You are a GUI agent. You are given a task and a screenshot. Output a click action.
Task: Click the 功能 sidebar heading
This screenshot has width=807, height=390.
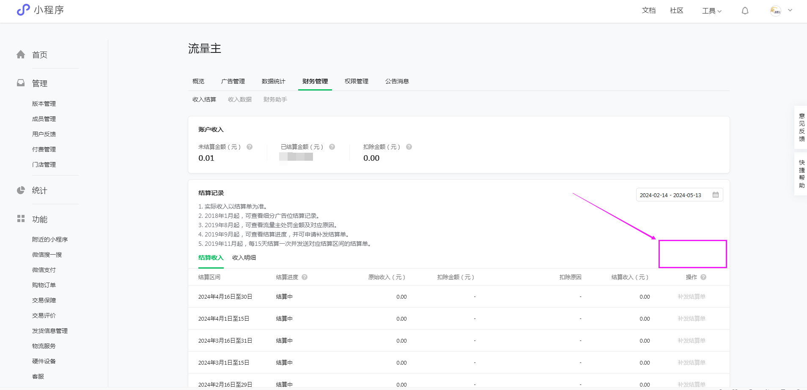click(40, 219)
